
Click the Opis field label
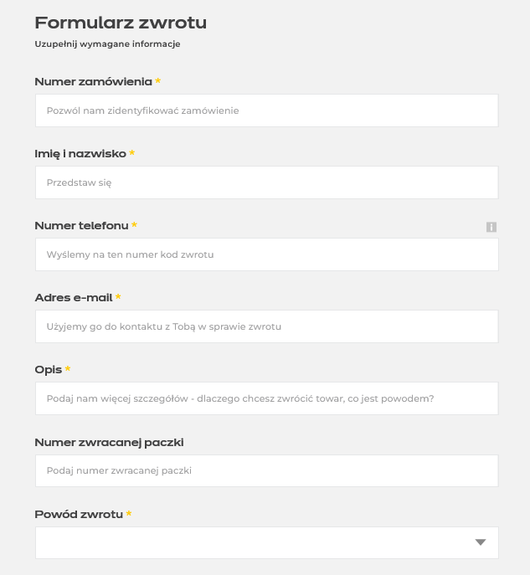click(48, 370)
